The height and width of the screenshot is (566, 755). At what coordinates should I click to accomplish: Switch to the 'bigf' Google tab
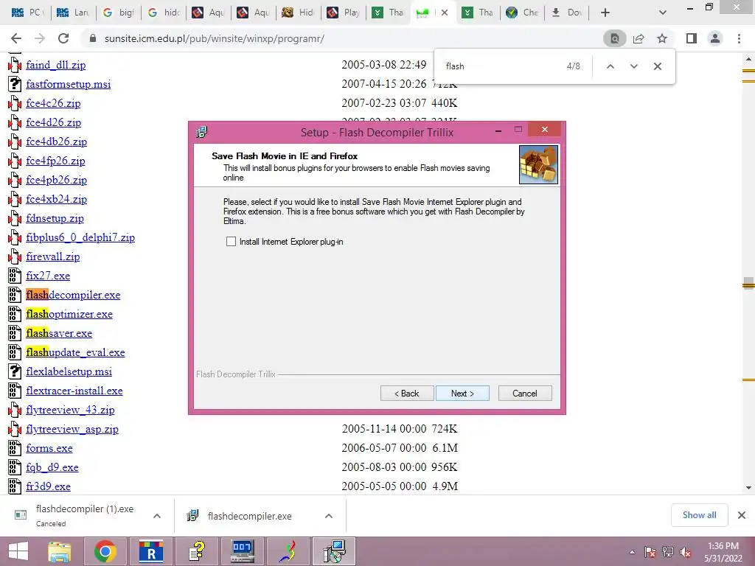[x=118, y=13]
